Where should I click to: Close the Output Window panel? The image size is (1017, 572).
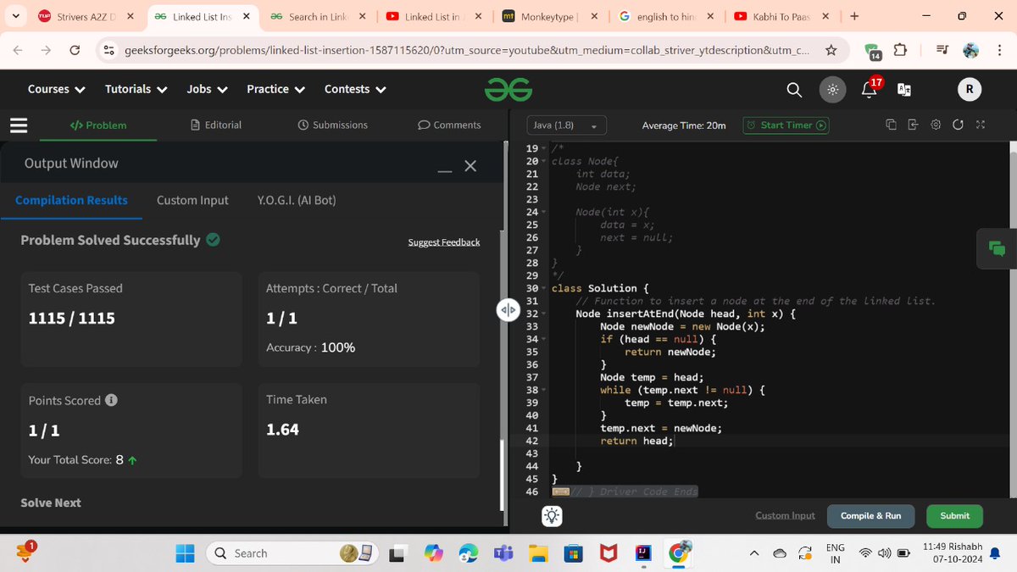[471, 166]
